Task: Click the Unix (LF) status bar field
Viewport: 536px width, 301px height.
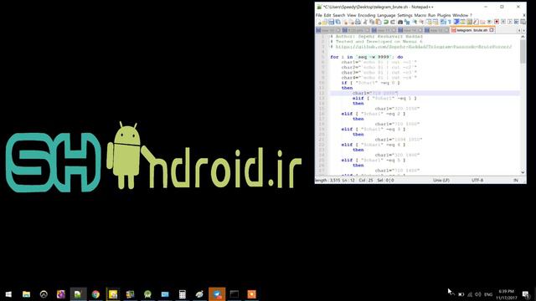Action: (x=441, y=181)
